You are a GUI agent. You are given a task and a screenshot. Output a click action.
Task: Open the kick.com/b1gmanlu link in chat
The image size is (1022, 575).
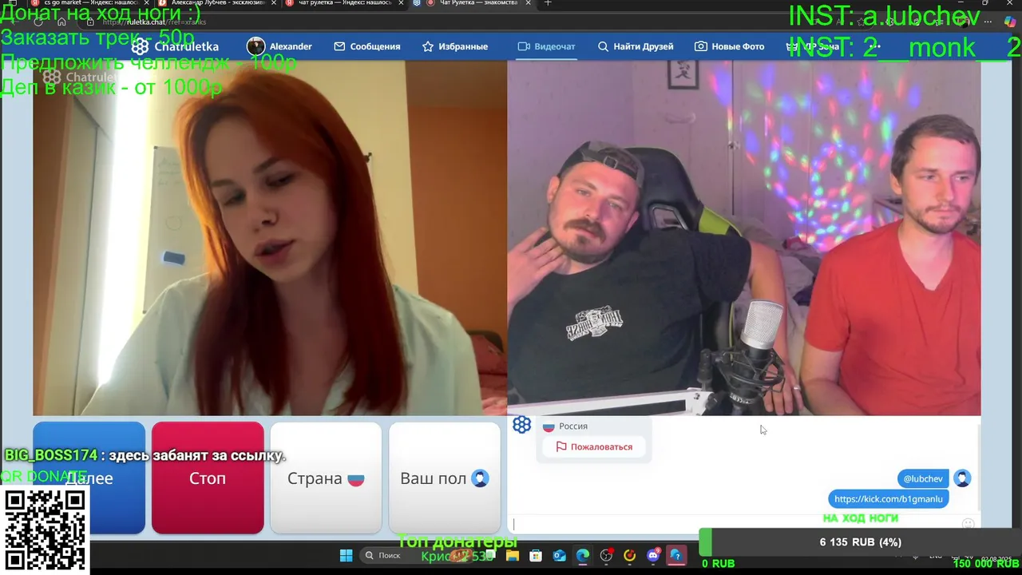[889, 499]
